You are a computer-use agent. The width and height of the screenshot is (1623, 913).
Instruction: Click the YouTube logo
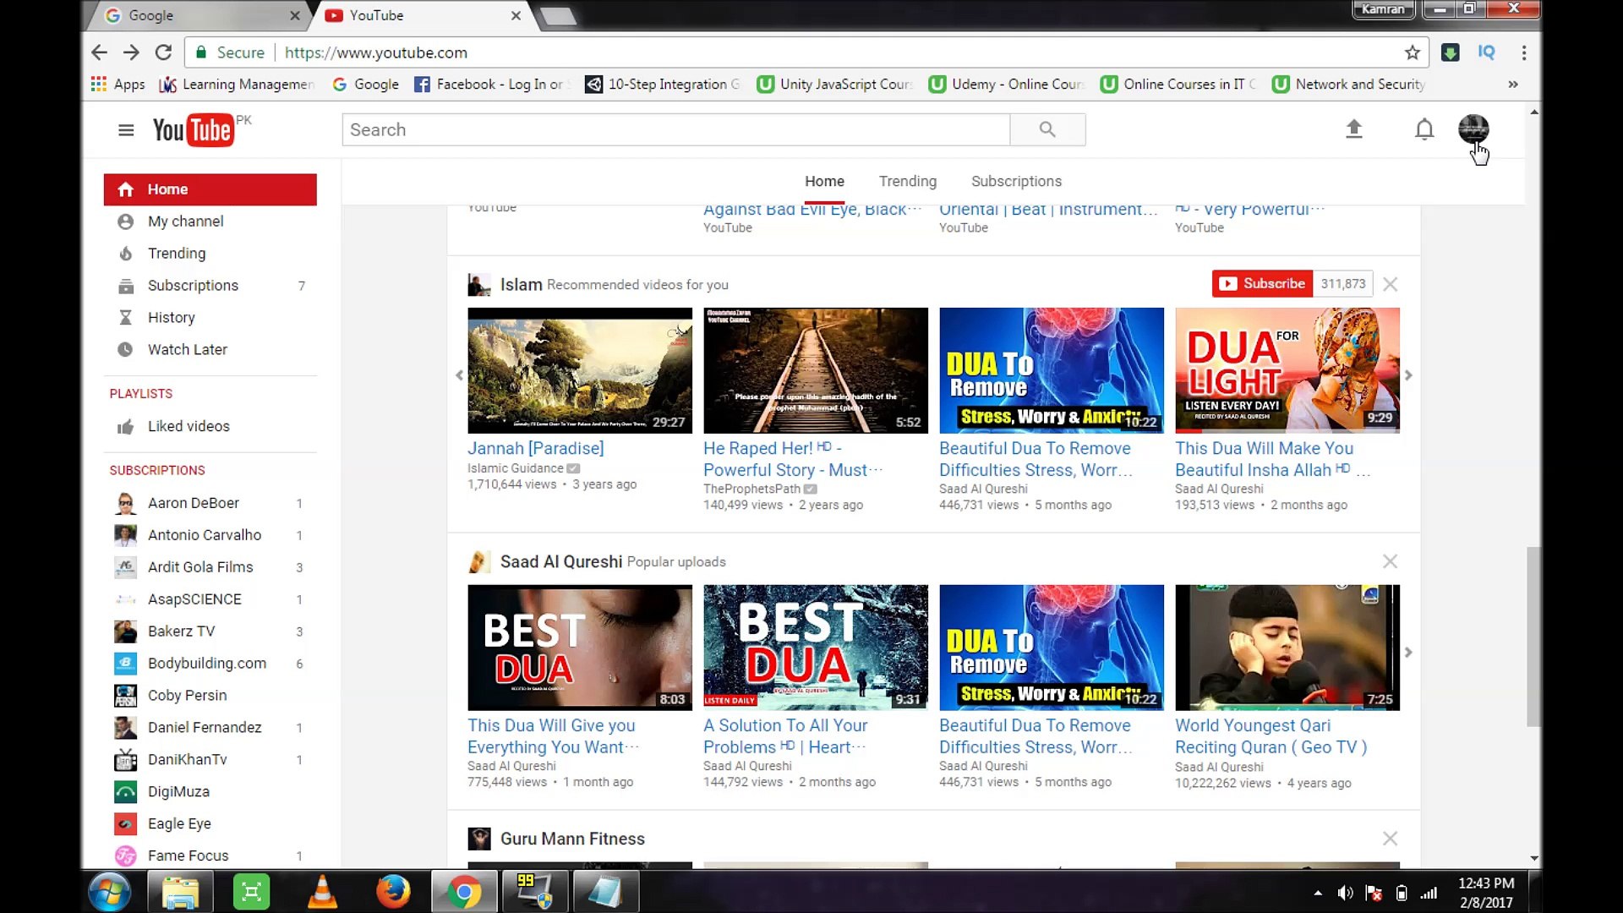pyautogui.click(x=193, y=128)
